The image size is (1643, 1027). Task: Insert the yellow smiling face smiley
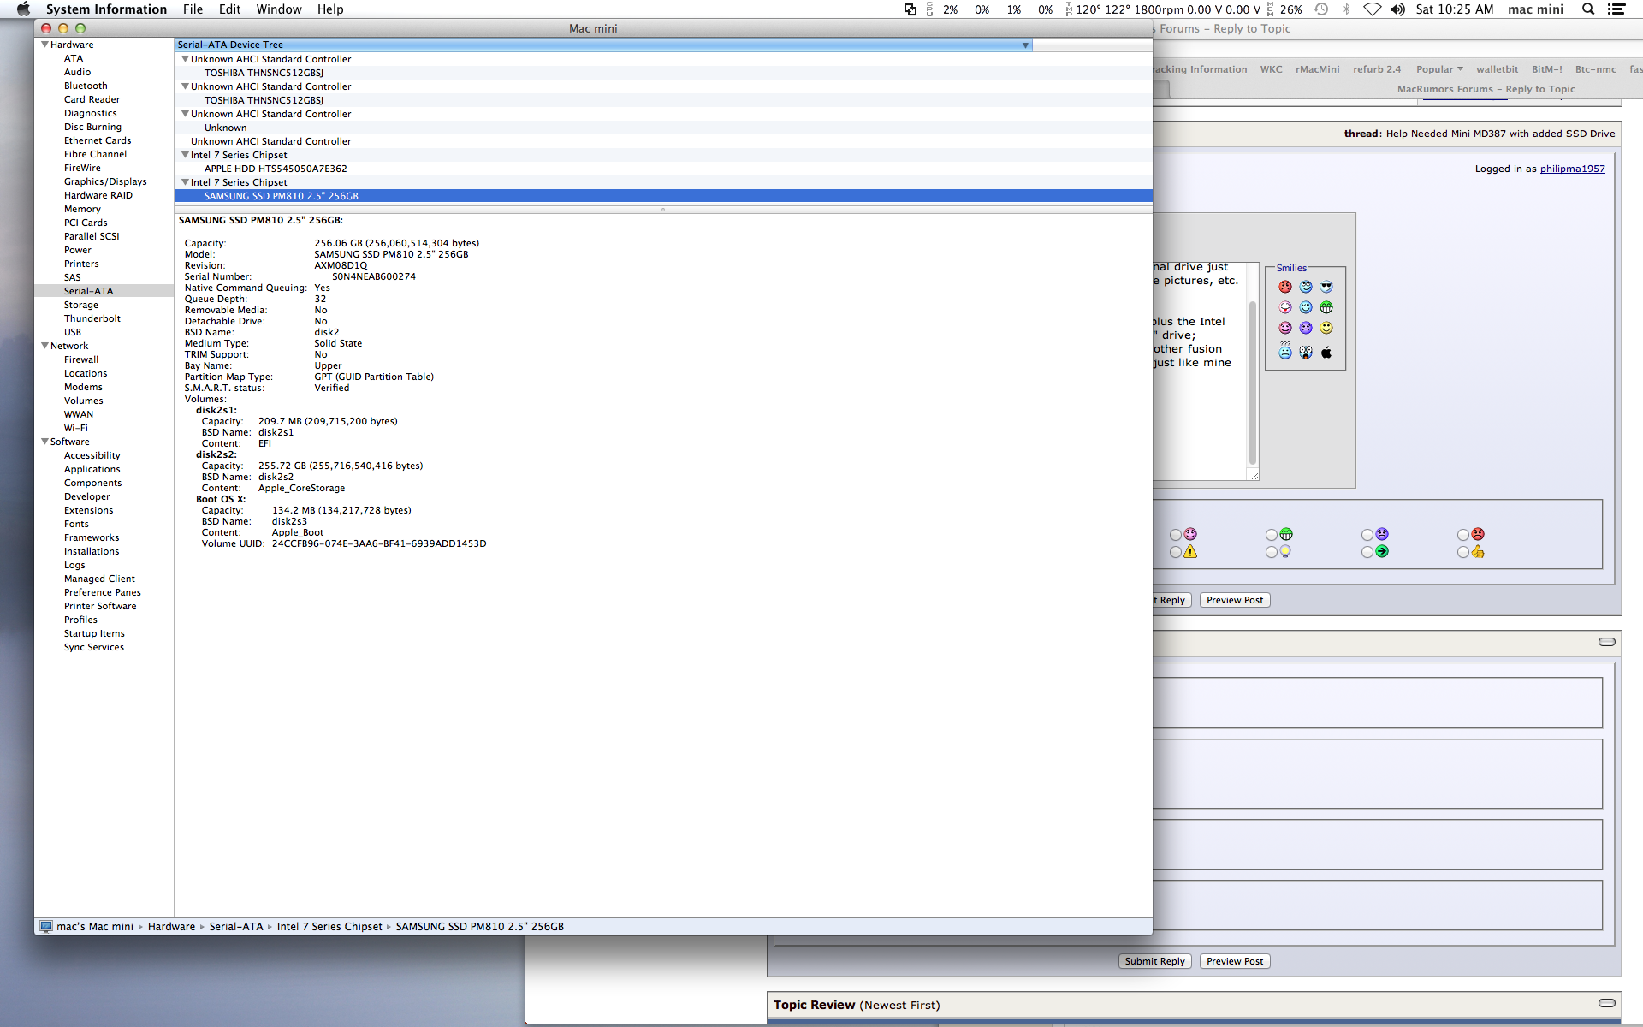point(1326,328)
